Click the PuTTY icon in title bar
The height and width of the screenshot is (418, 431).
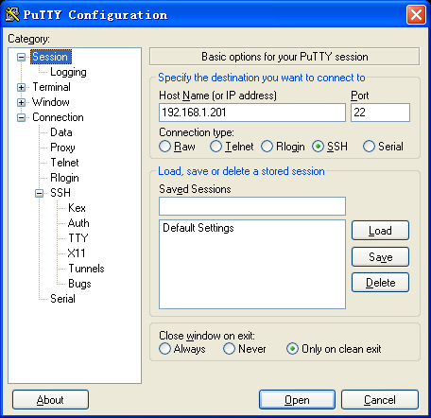12,14
